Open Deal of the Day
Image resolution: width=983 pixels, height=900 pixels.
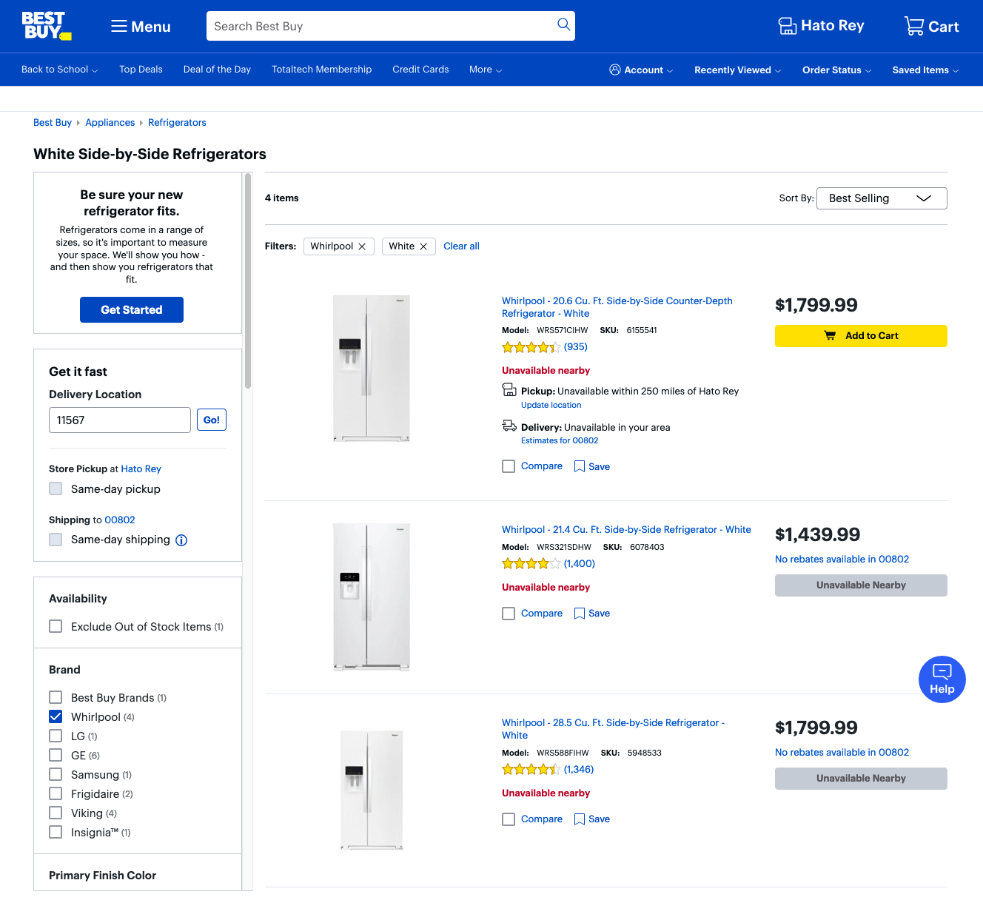(217, 70)
